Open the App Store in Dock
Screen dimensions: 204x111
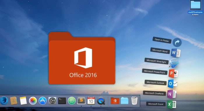coord(43,101)
